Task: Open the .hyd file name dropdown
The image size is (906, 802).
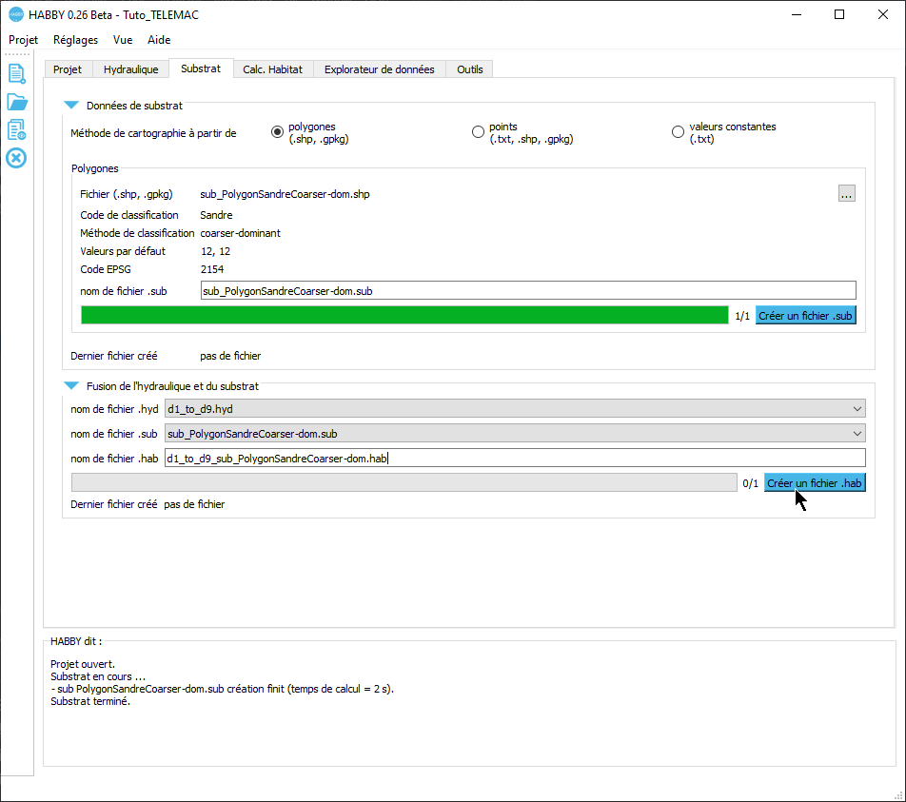Action: click(515, 409)
